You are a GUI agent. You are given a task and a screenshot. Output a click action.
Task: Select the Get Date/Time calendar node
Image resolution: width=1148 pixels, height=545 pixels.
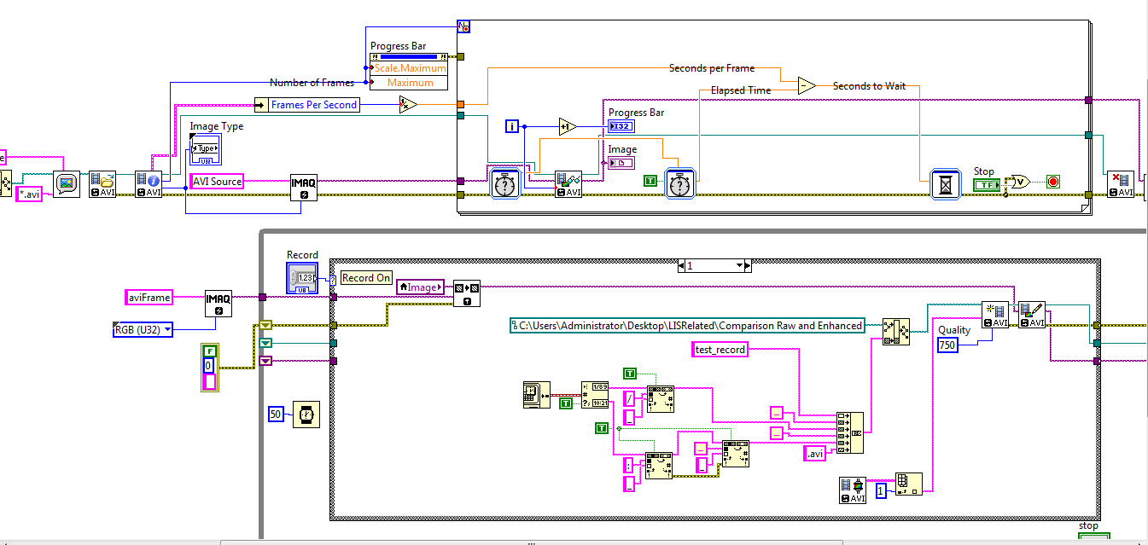(x=536, y=396)
